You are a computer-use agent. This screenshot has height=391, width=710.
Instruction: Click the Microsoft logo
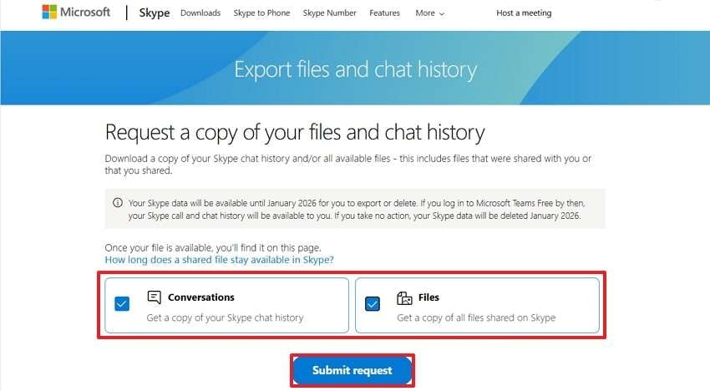click(76, 12)
